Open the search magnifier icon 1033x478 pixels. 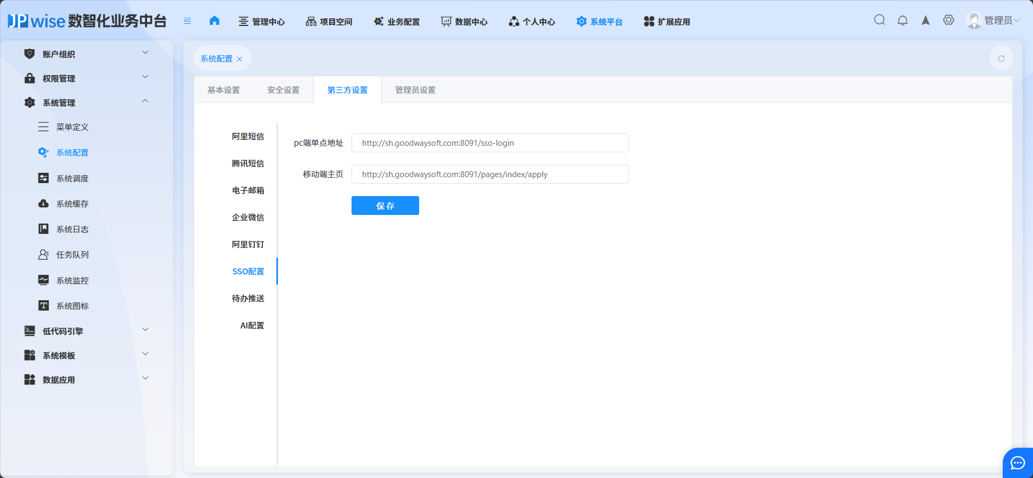(x=879, y=20)
